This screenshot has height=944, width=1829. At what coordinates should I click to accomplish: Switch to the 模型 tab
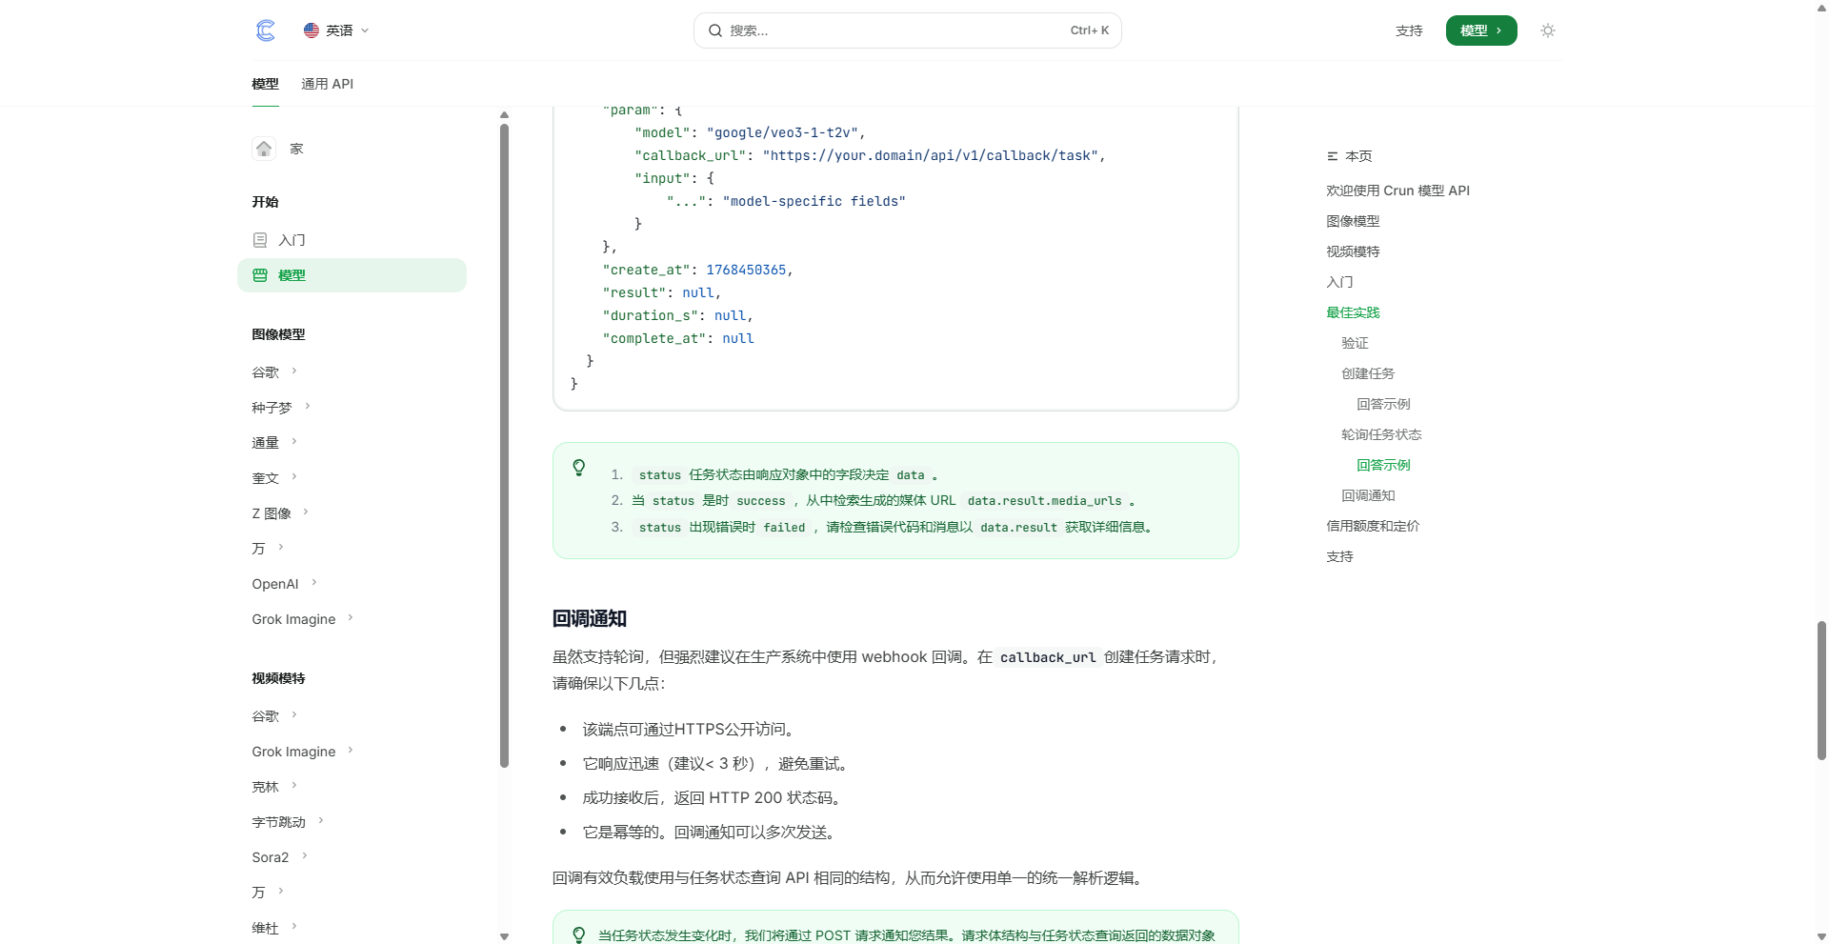[265, 84]
